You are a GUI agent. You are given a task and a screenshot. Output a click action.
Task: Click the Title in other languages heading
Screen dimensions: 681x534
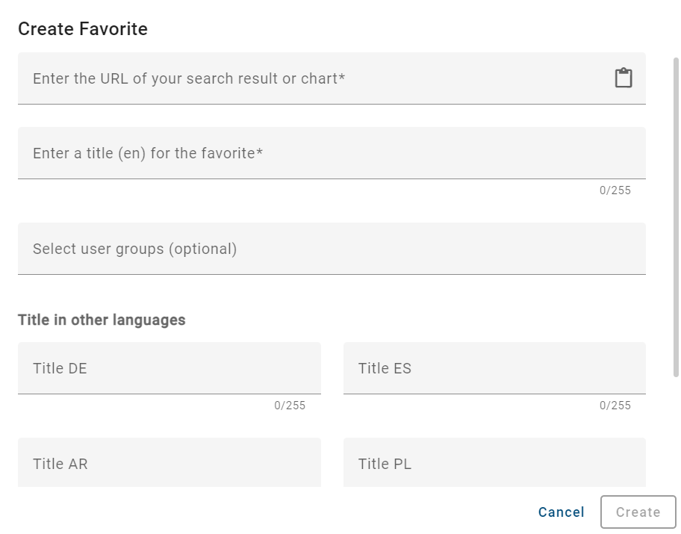point(101,318)
